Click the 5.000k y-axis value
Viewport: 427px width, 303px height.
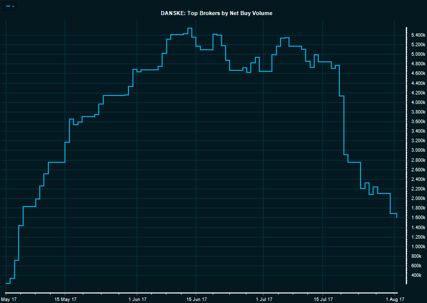point(419,54)
